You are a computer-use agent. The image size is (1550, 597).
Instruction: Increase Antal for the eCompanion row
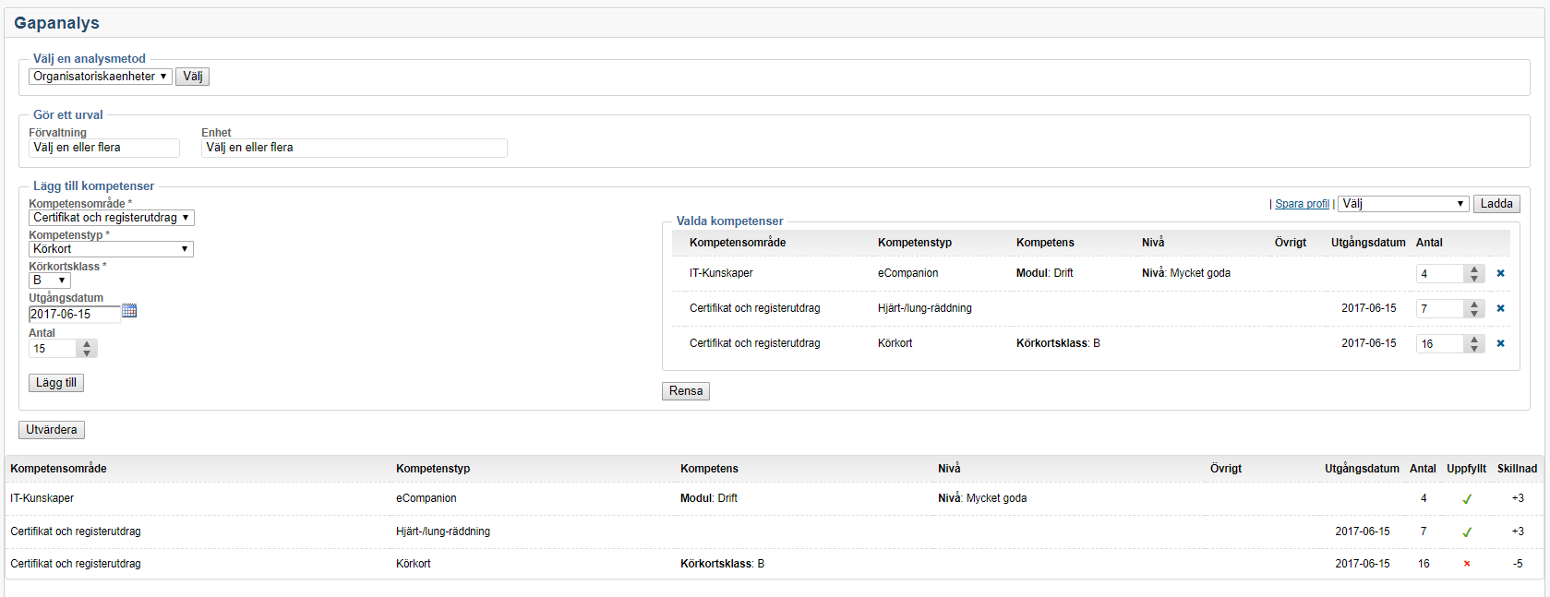click(1474, 269)
